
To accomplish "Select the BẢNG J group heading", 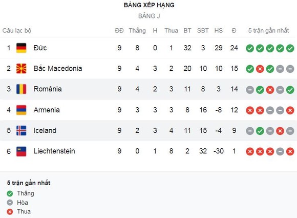I will tap(149, 16).
